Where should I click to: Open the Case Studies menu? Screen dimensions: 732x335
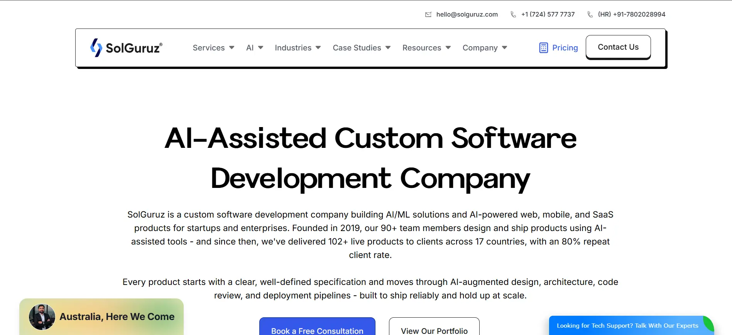tap(357, 48)
